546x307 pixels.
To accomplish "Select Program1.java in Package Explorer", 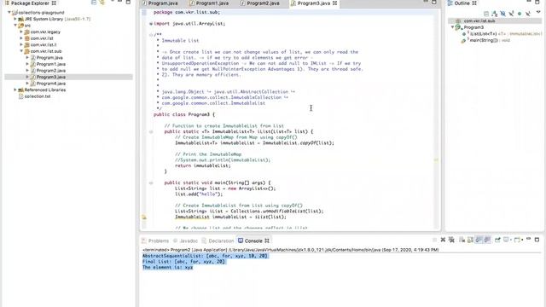I will [x=51, y=64].
